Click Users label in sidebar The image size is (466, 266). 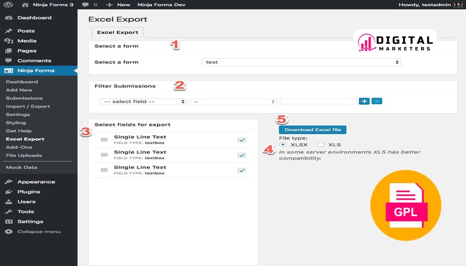[x=27, y=202]
